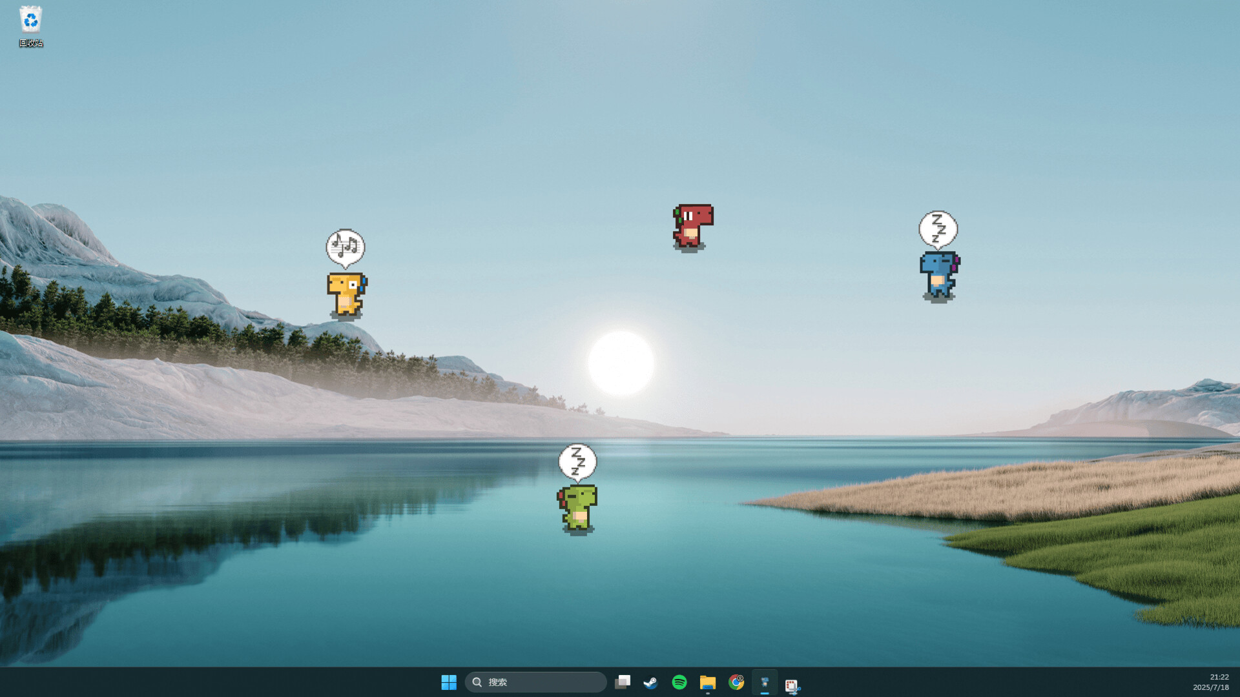Open Task View from the taskbar
Screen dimensions: 1240x697
click(x=622, y=682)
